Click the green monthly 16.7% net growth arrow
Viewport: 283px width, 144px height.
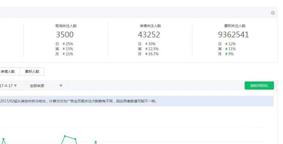tap(146, 54)
